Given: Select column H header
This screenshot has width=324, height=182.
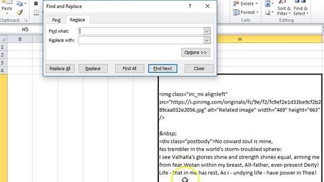Looking at the screenshot, I should pyautogui.click(x=240, y=39).
